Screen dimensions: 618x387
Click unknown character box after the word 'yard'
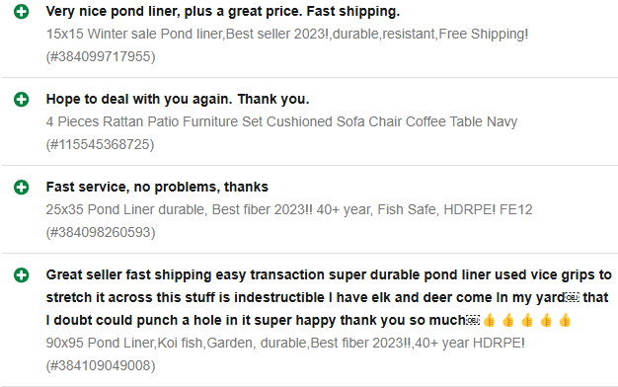pyautogui.click(x=573, y=298)
